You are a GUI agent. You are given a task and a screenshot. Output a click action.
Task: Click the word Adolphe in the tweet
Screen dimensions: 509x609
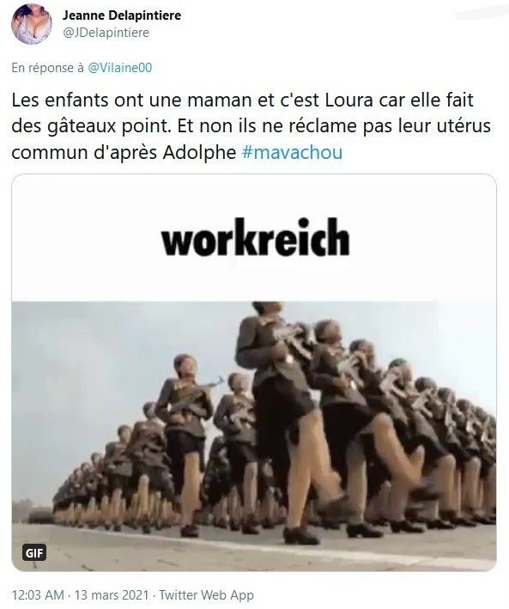(199, 152)
